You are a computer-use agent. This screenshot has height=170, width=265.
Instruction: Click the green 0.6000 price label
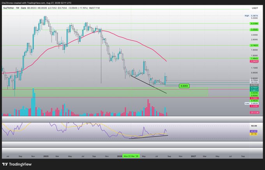click(254, 95)
